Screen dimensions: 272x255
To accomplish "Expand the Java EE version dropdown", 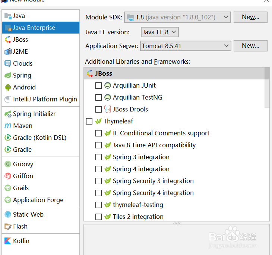I will click(160, 32).
